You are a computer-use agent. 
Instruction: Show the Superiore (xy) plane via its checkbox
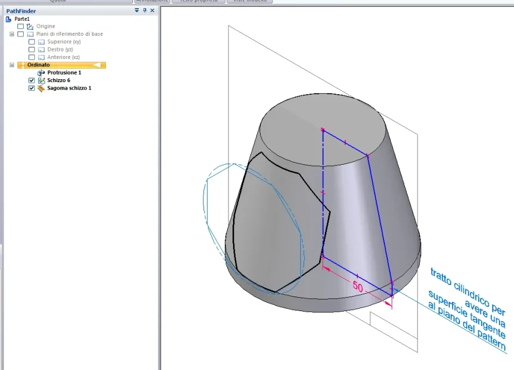[31, 42]
